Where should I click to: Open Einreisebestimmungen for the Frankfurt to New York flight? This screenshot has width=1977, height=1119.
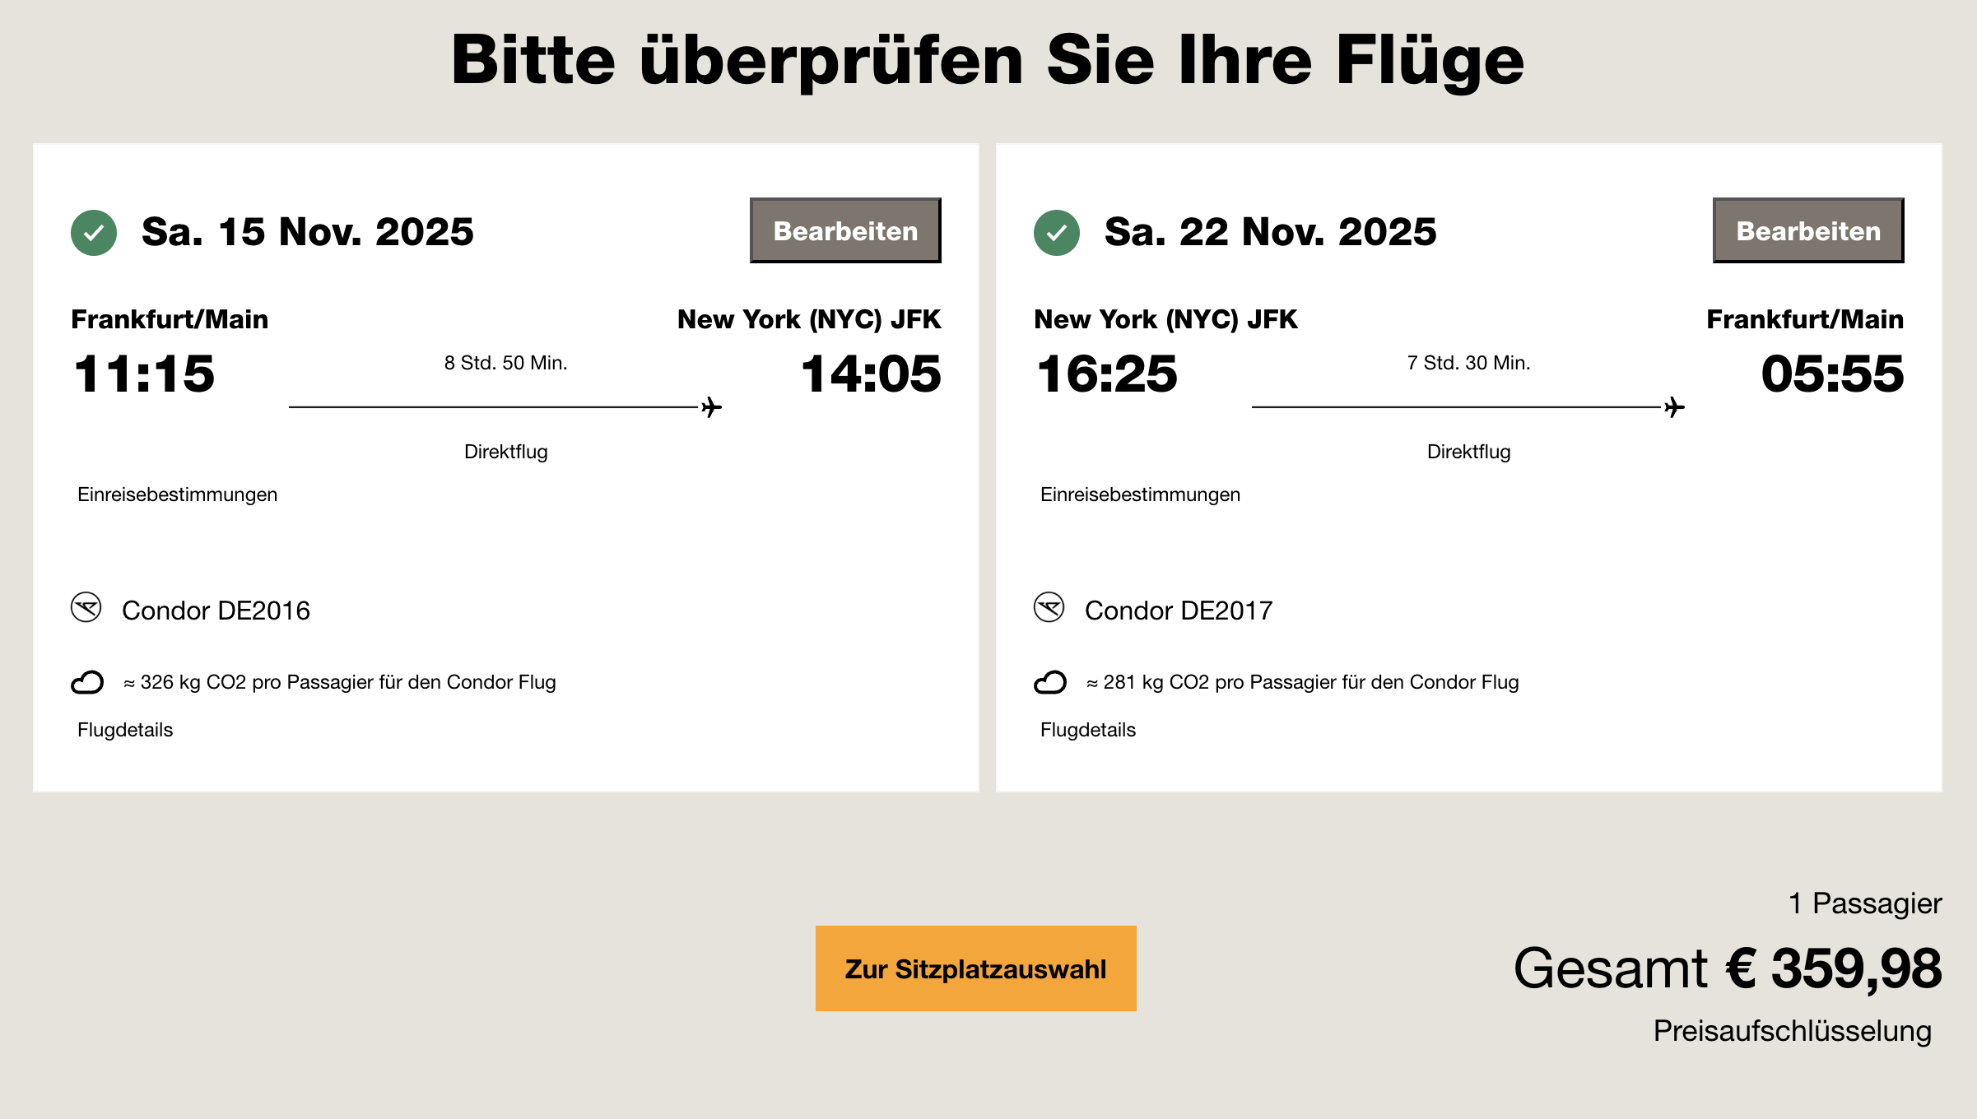pos(177,494)
